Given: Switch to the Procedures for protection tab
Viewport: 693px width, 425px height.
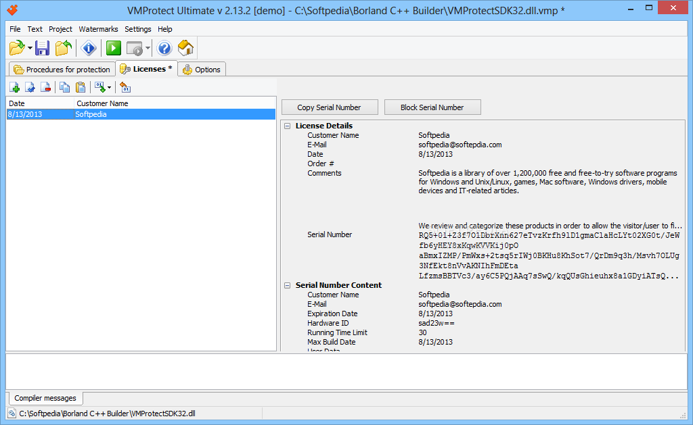Looking at the screenshot, I should click(x=62, y=70).
